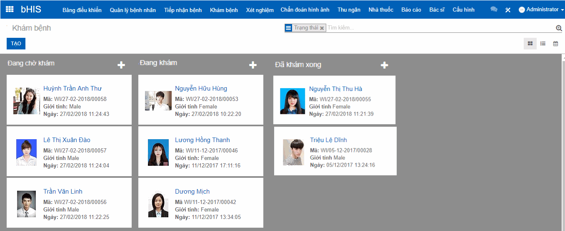Expand advanced search options magnifier
565x231 pixels.
point(559,28)
